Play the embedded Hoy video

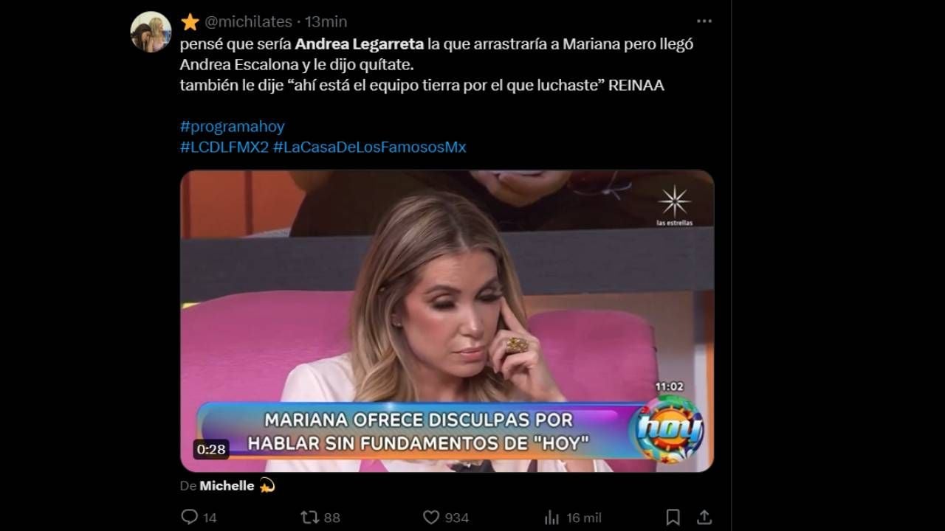[447, 321]
